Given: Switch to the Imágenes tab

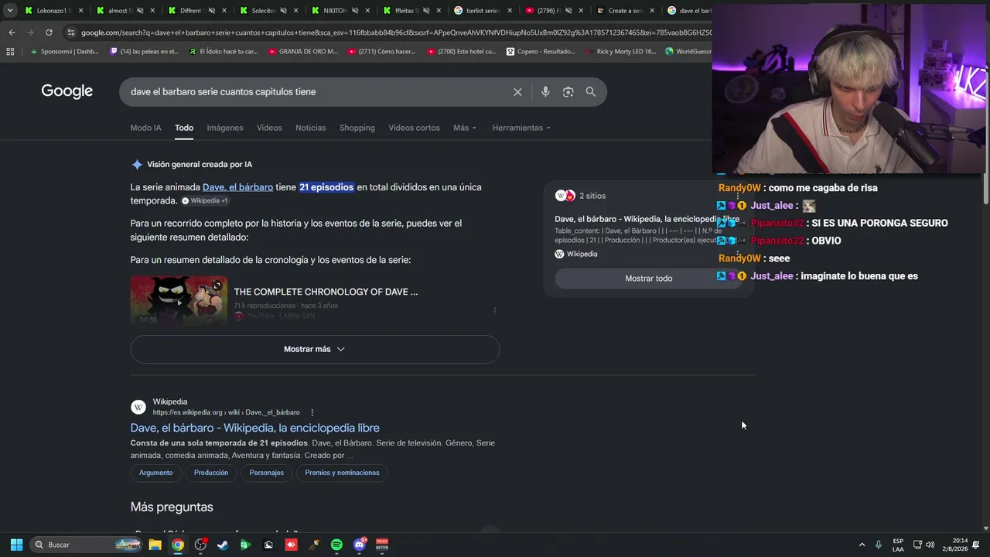Looking at the screenshot, I should 225,128.
